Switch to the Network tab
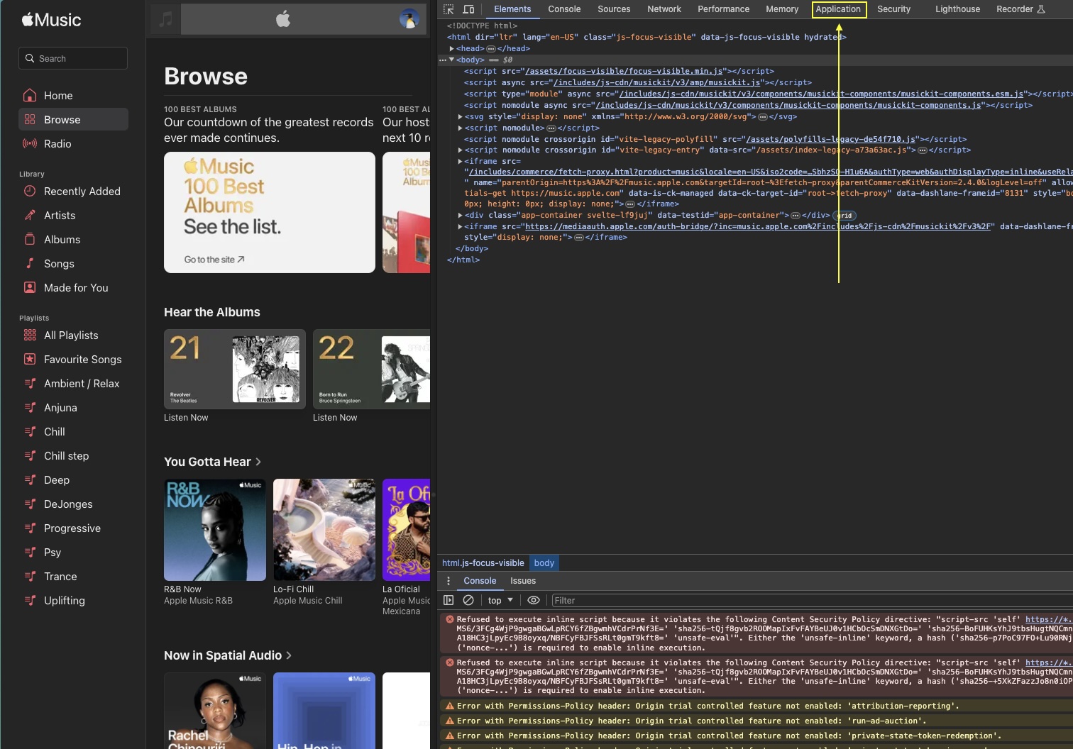 pos(664,9)
